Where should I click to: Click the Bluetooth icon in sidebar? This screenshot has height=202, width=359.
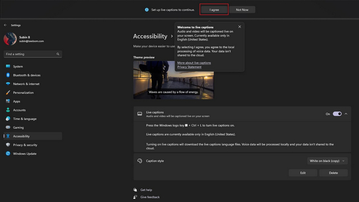click(x=8, y=75)
